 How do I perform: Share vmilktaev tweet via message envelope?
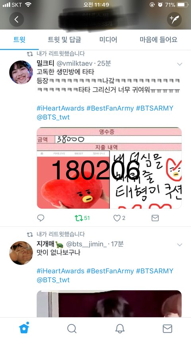155,218
